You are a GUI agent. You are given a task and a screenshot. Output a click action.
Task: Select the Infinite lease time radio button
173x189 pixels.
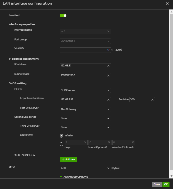62,135
